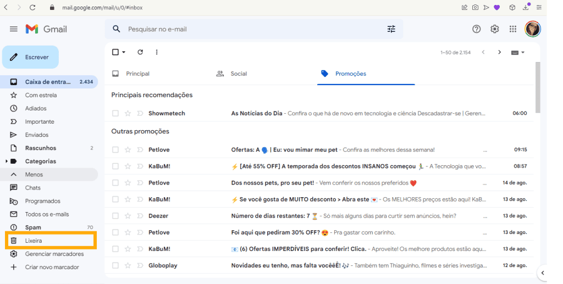Open Caixa de entrada folder
Viewport: 563px width, 284px height.
49,82
